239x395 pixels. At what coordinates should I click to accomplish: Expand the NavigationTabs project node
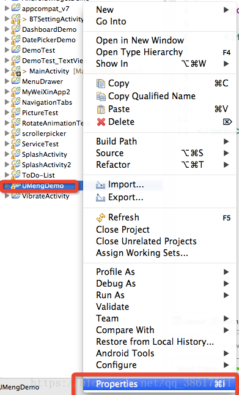7,102
